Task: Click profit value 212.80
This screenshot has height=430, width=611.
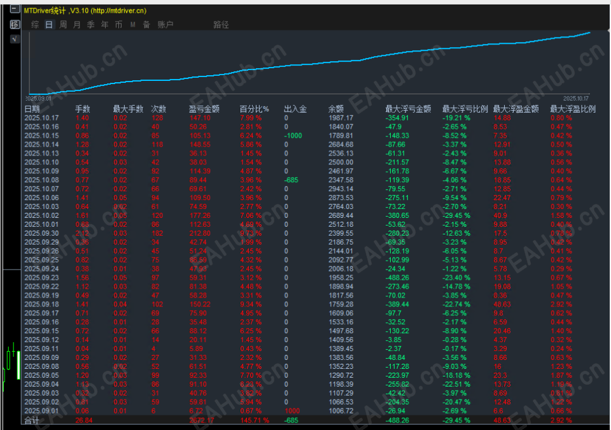Action: tap(200, 233)
